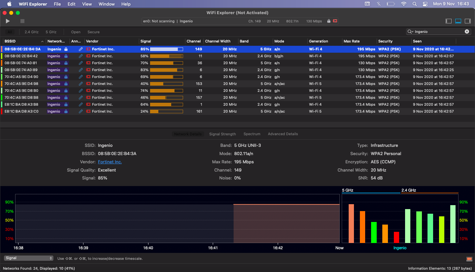
Task: Open the search options magnifier dropdown
Action: click(x=411, y=32)
